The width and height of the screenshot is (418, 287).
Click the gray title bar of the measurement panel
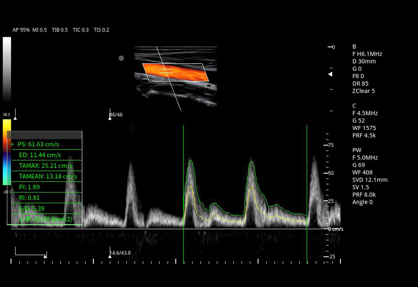click(x=44, y=135)
